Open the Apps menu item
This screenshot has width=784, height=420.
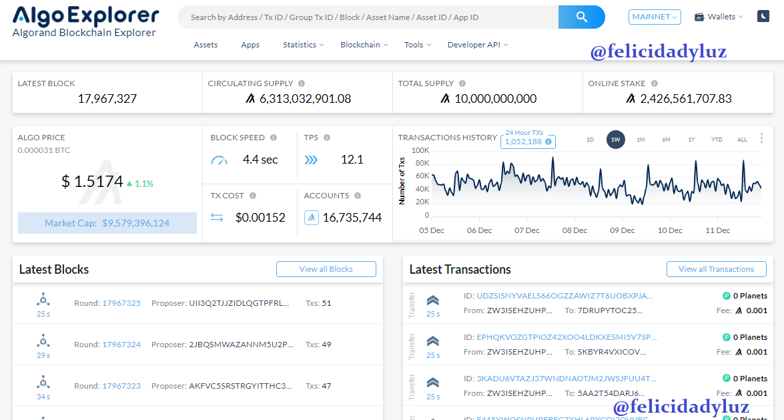(250, 45)
